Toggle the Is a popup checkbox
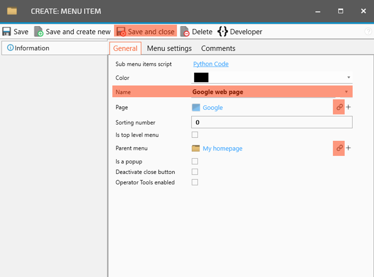 pos(195,161)
